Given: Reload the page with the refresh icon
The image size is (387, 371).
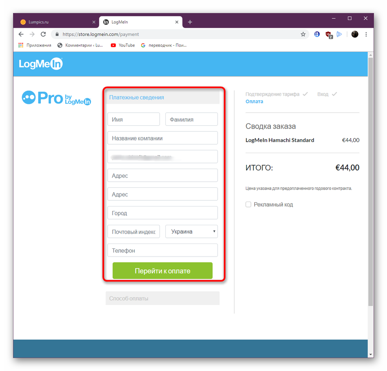Looking at the screenshot, I should click(43, 34).
